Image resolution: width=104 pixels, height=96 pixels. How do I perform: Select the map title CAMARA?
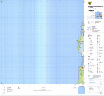(x=91, y=10)
